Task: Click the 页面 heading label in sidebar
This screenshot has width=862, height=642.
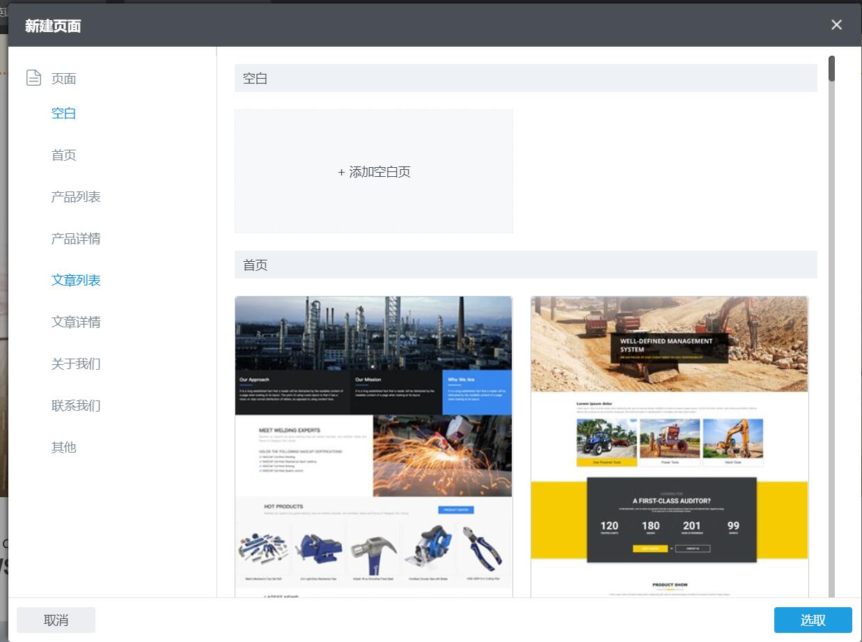Action: tap(63, 79)
